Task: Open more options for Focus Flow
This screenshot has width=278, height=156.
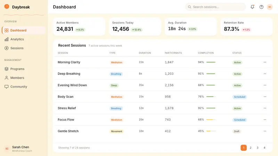Action: (265, 120)
